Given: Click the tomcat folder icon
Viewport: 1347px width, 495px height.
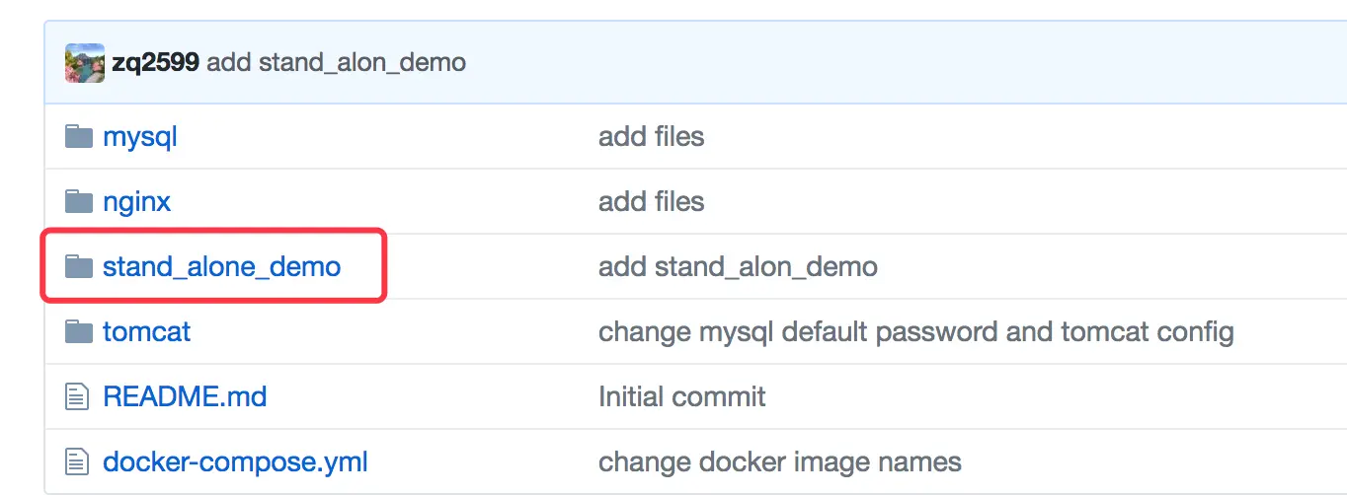Looking at the screenshot, I should (x=78, y=331).
